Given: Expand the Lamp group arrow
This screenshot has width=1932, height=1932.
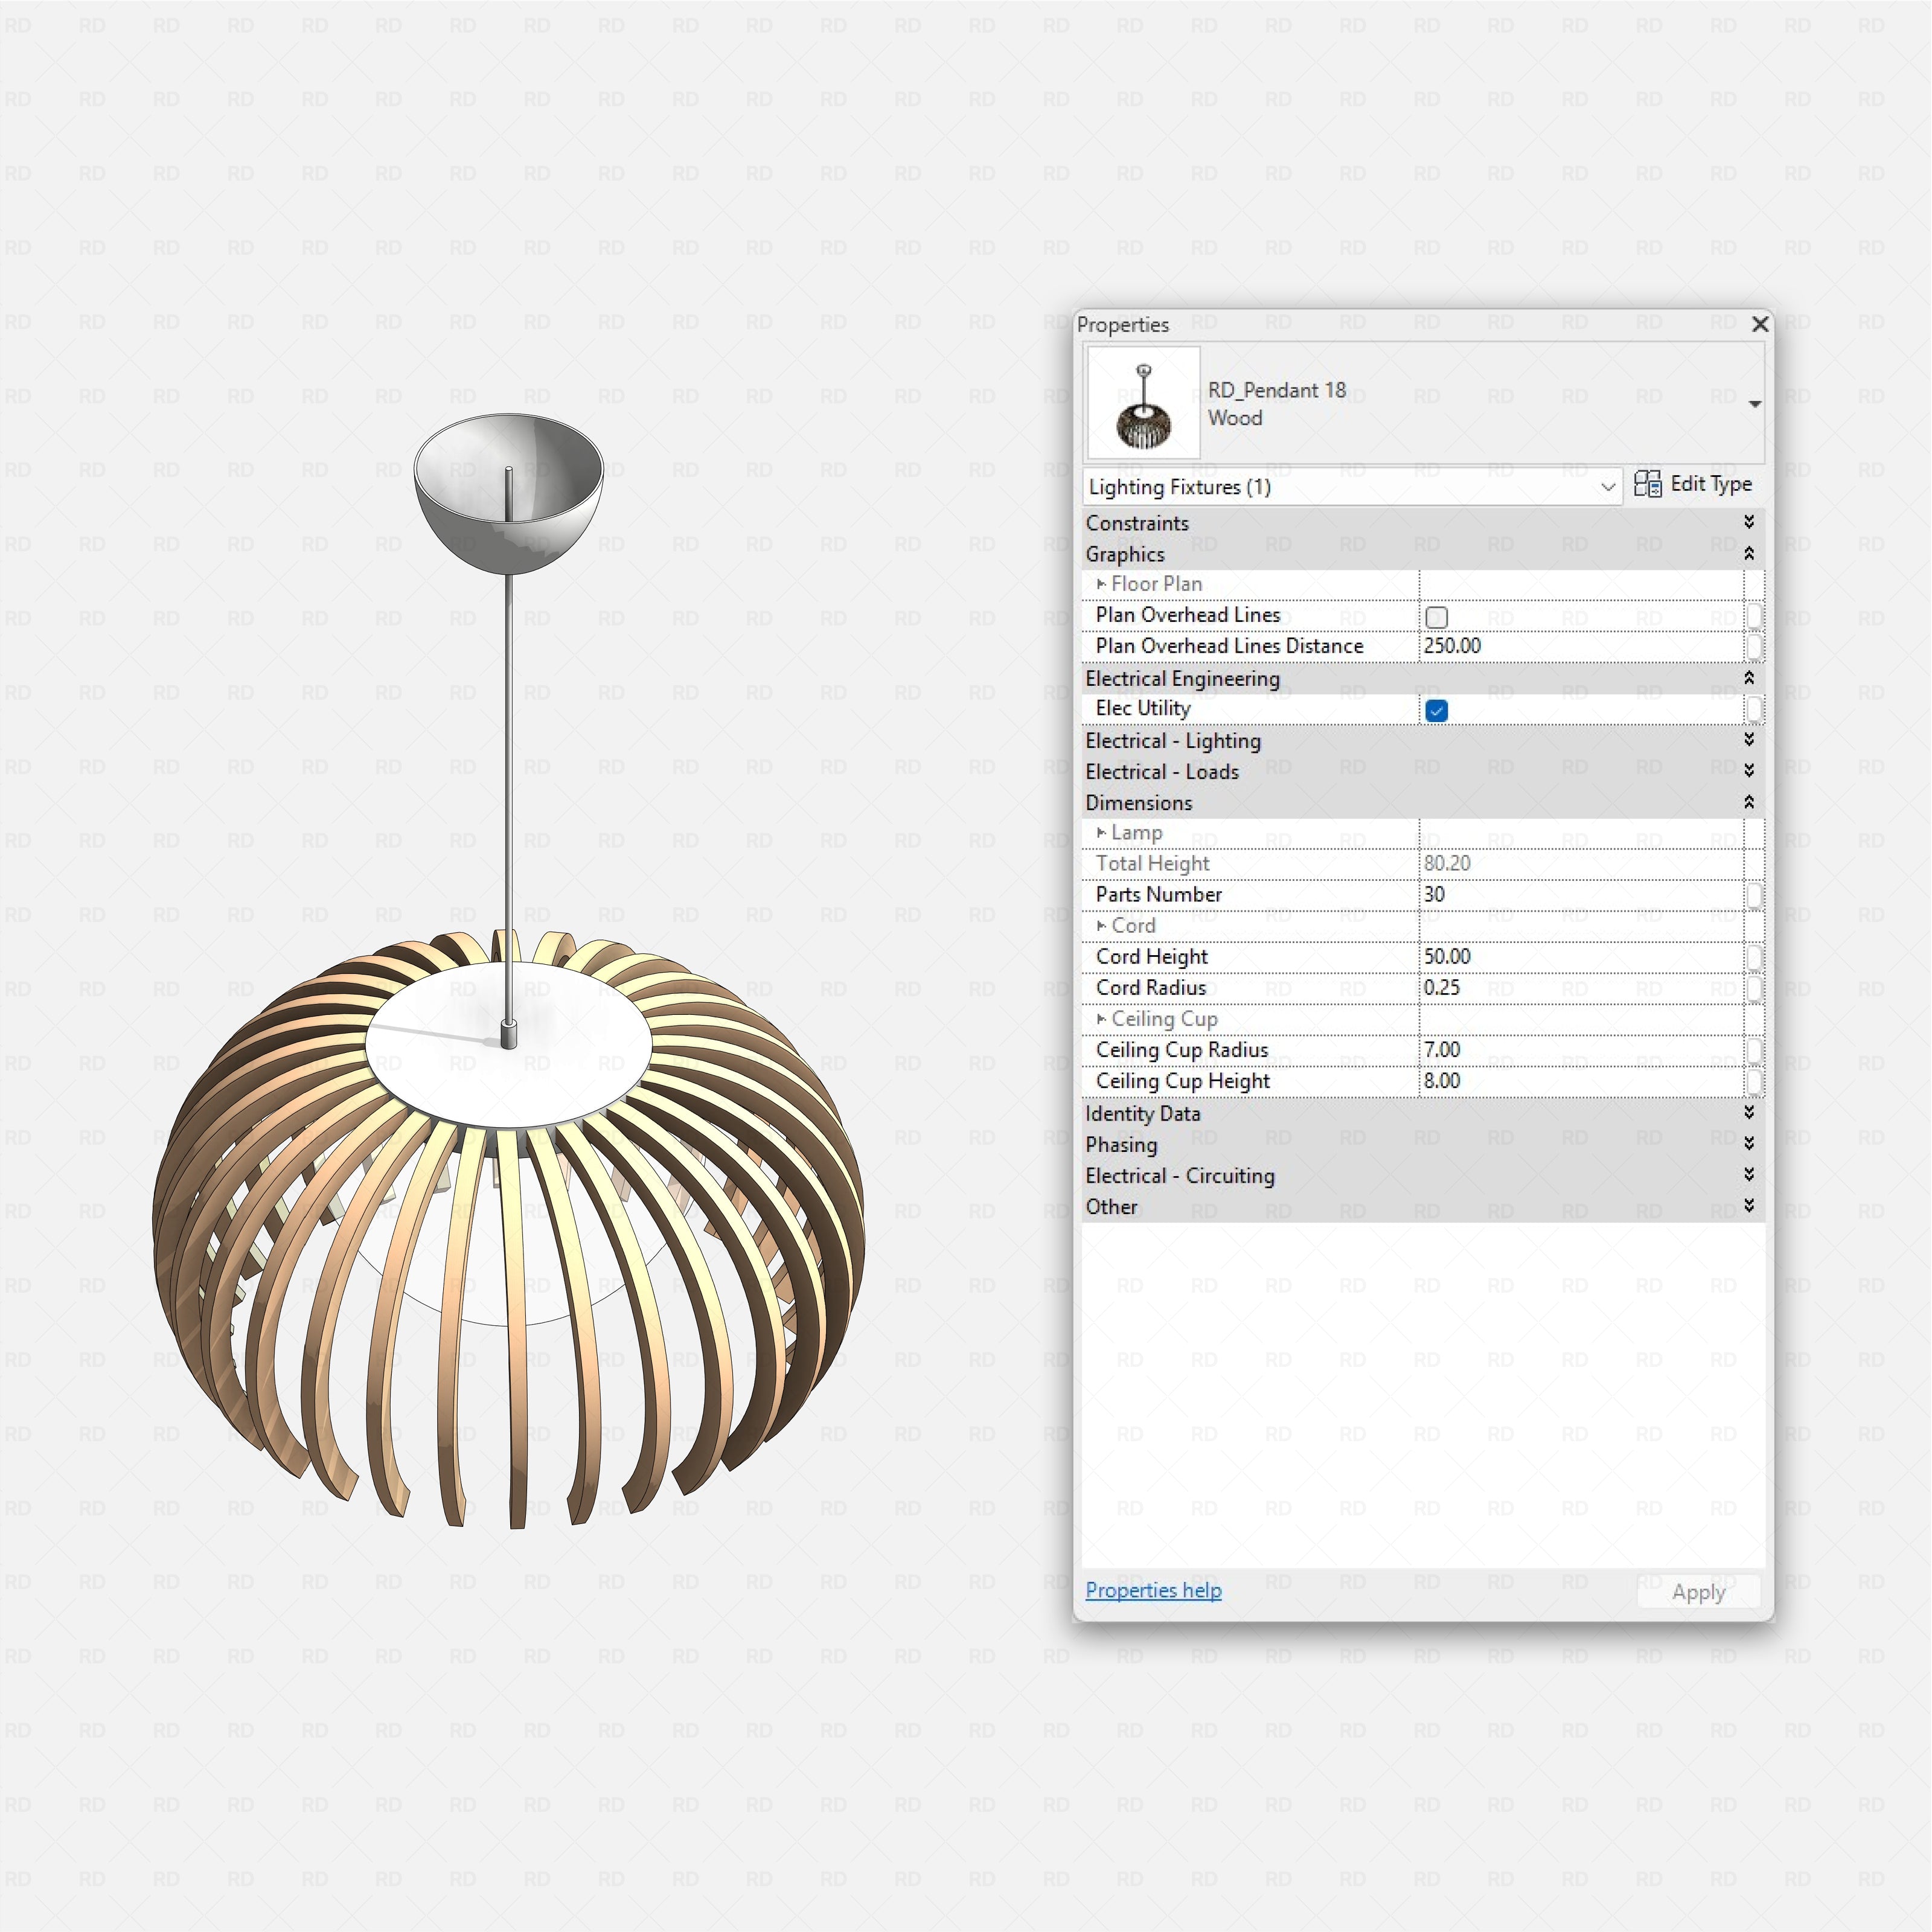Looking at the screenshot, I should (1101, 833).
